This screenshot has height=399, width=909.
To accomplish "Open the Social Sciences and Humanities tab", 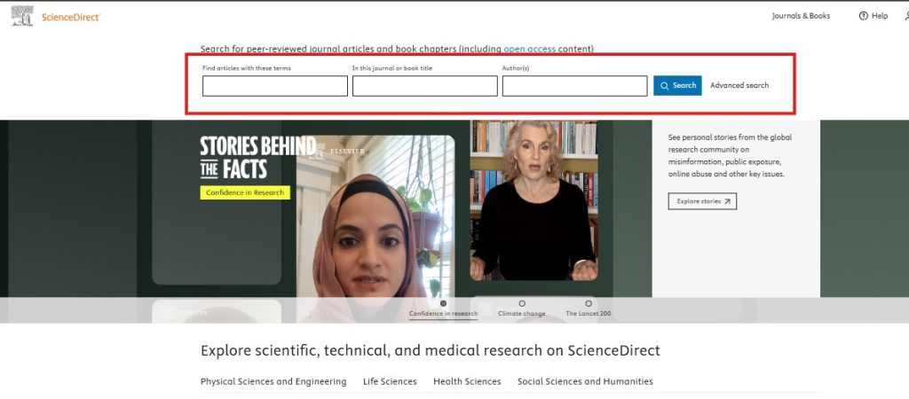I will (586, 381).
